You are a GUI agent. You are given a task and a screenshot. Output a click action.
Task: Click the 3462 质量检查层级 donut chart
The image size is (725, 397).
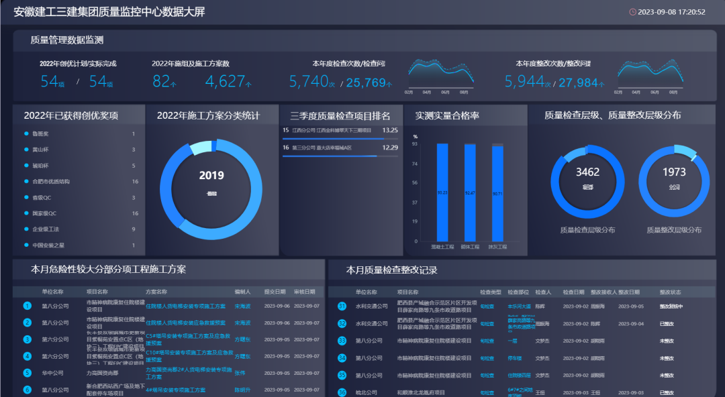coord(587,177)
